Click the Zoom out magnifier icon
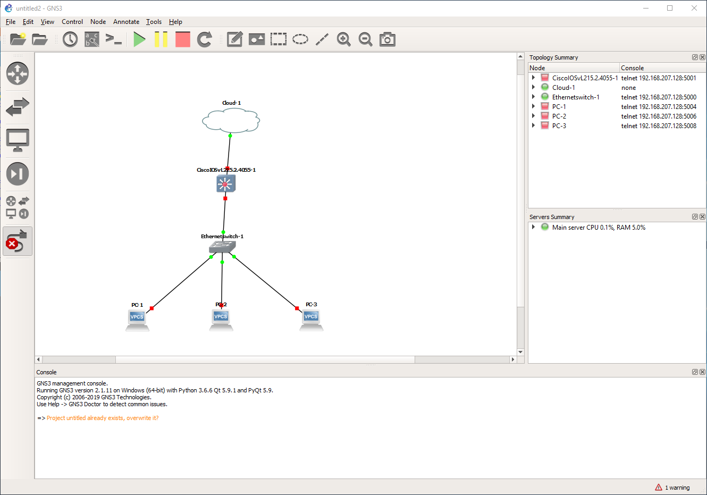This screenshot has width=707, height=495. pos(366,39)
